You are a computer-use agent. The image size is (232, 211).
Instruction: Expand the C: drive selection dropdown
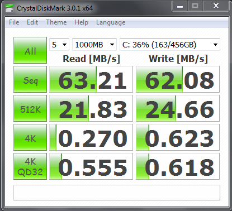click(x=170, y=45)
